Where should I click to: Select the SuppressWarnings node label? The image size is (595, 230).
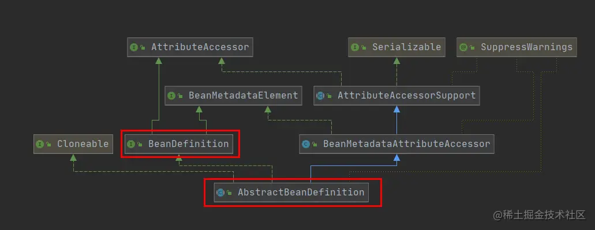click(527, 47)
